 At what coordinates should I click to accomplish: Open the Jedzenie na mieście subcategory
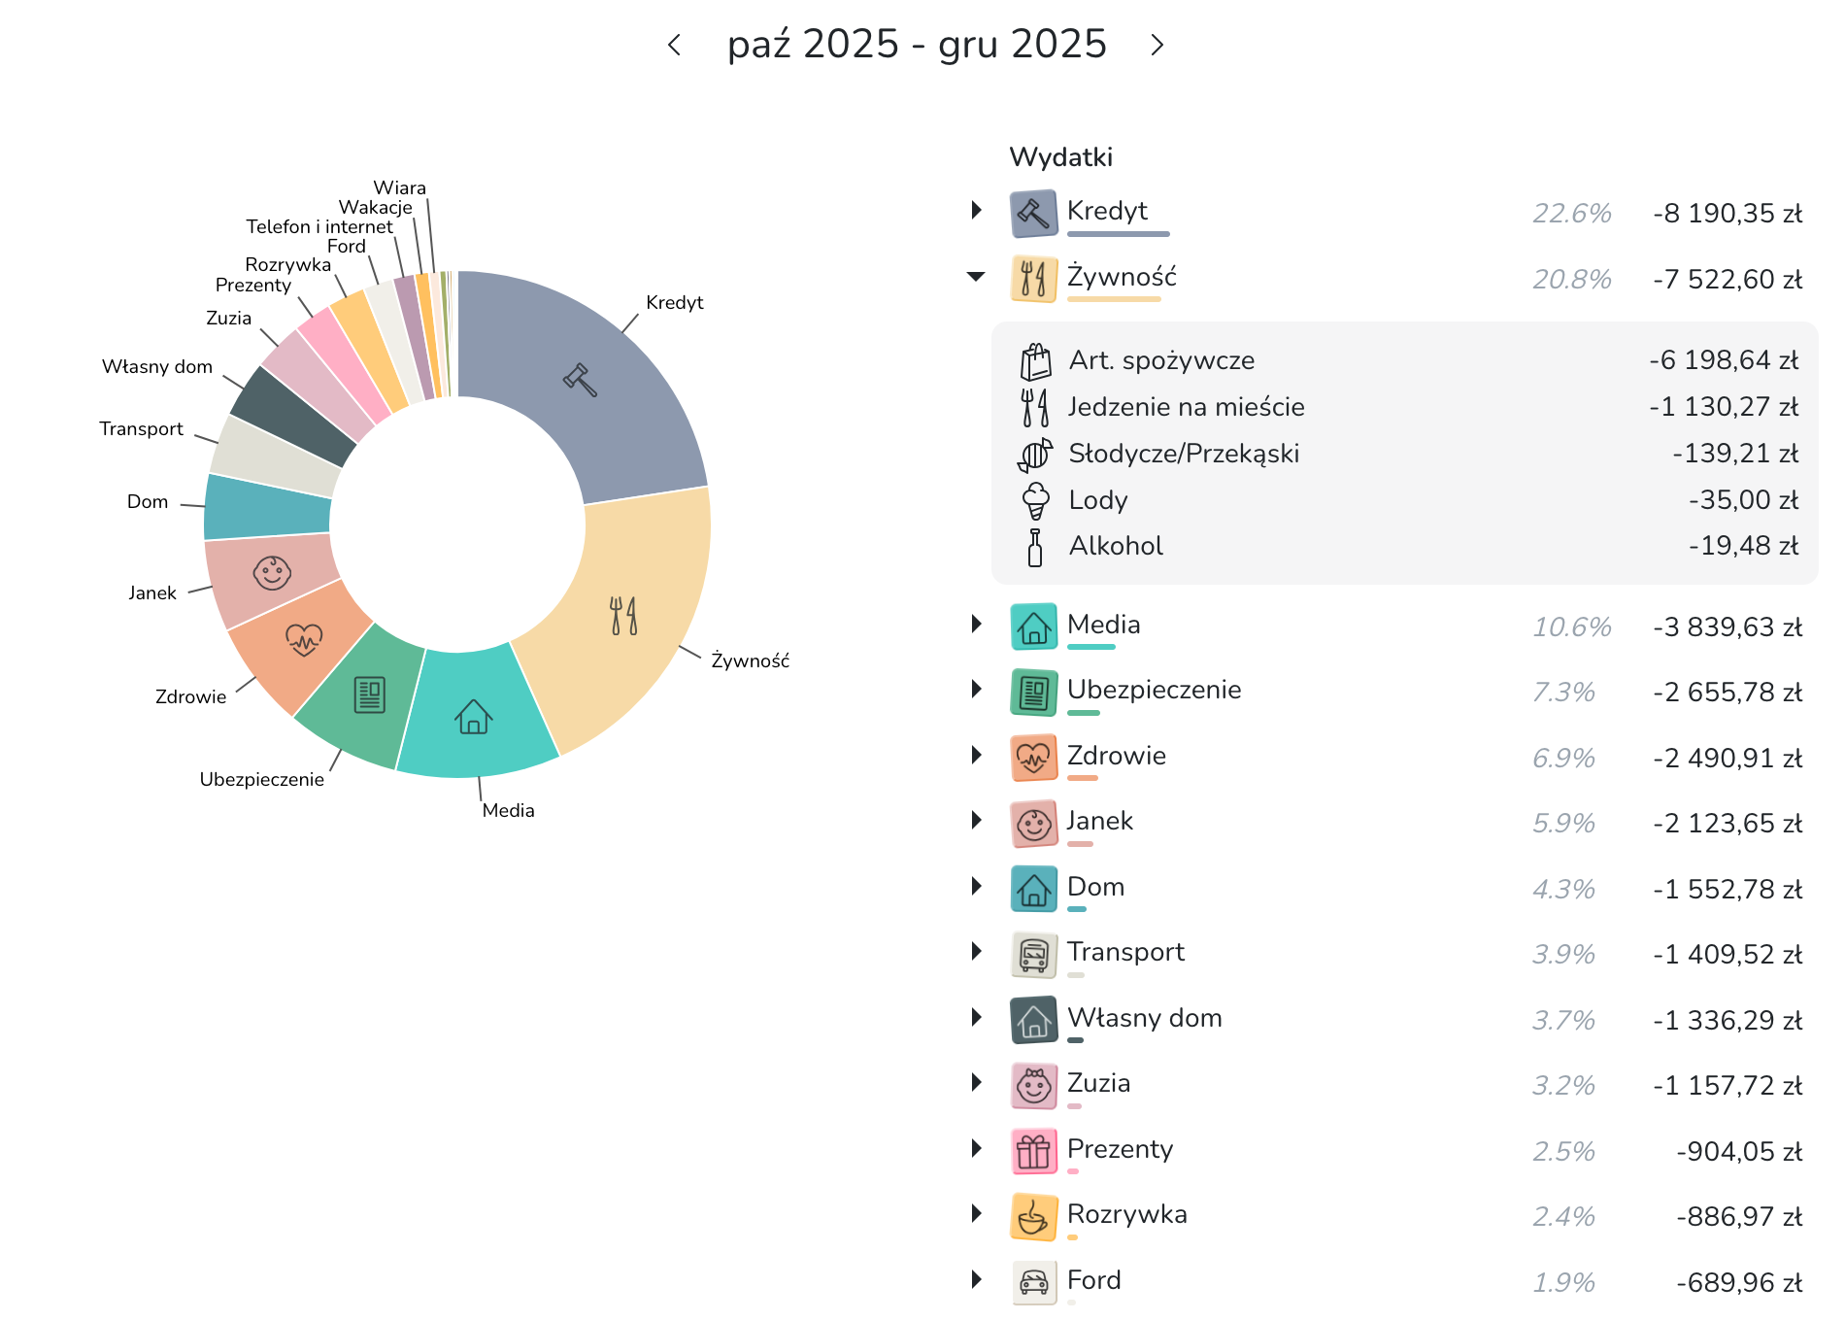[1186, 408]
